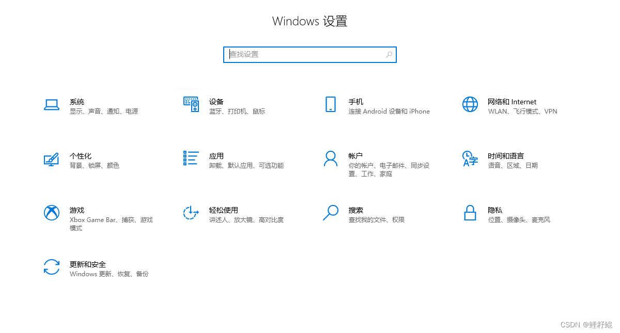Open the 设备 keyboard and speaker icon

pyautogui.click(x=191, y=104)
